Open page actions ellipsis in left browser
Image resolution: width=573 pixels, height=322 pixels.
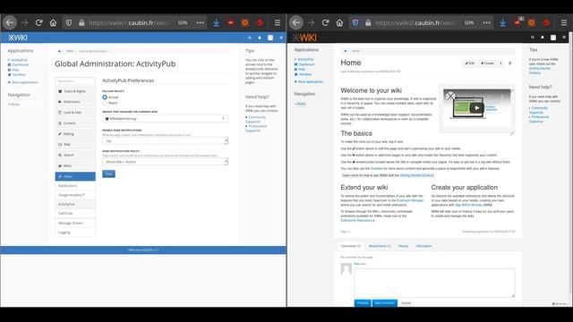(x=201, y=22)
